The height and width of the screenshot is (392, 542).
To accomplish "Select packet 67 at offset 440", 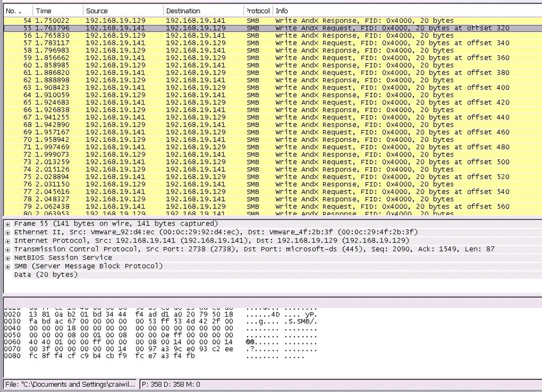I will click(273, 117).
